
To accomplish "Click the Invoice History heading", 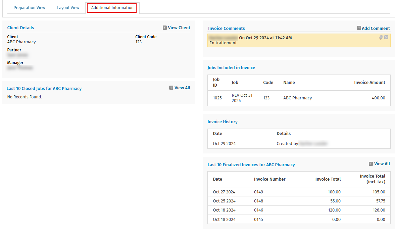I will click(223, 122).
